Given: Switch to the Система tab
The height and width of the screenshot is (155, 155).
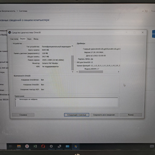Looking at the screenshot, I should pos(14,39).
